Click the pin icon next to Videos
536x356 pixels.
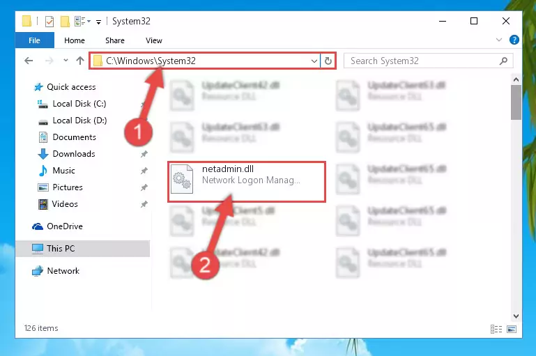[144, 204]
